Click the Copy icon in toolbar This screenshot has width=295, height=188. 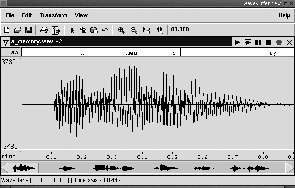[x=83, y=30]
